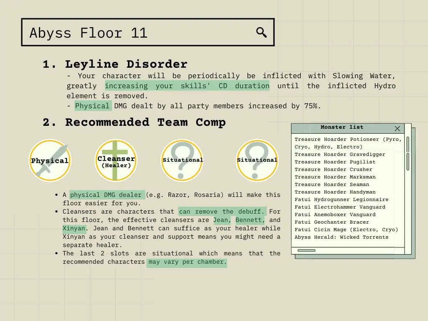The image size is (428, 321).
Task: Click the Leyline Disorder heading
Action: (126, 64)
